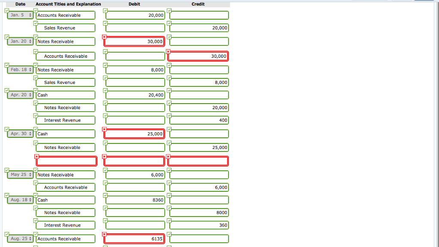Click red X above the blank row under Apr. 30
The image size is (439, 247).
point(36,157)
